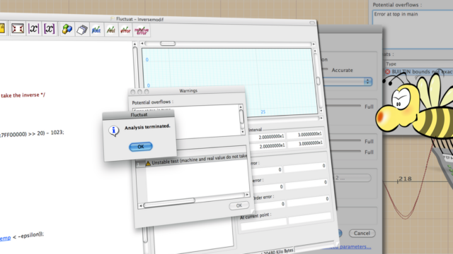Click the '2 ...' button in background dialog

coord(352,178)
